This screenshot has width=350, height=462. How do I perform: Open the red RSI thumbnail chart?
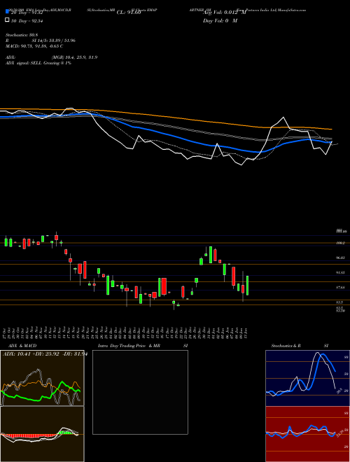point(307,434)
